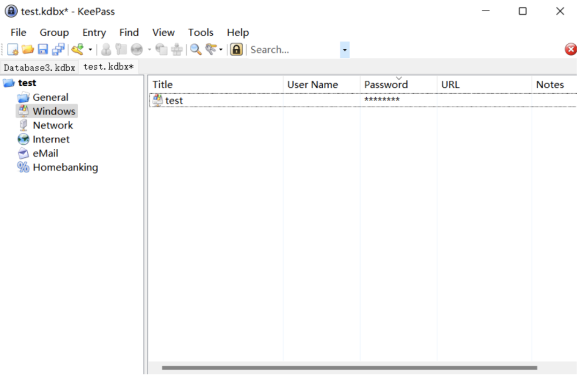Click the horizontal scrollbar of the entry list
Viewport: 579px width, 376px height.
(350, 368)
